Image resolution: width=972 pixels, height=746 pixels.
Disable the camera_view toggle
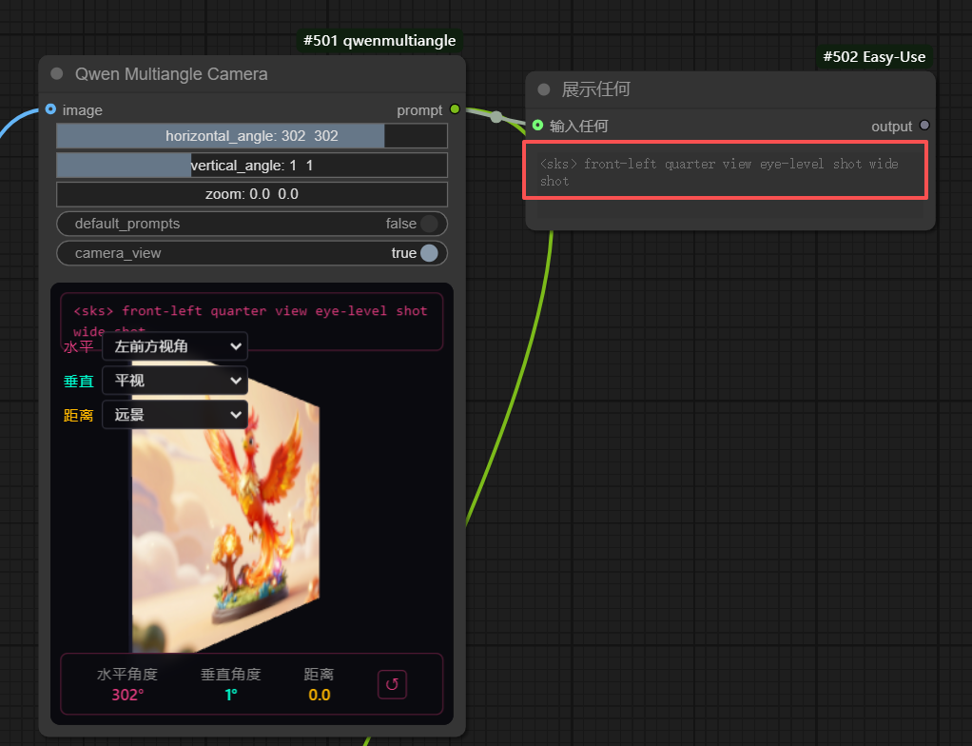428,253
